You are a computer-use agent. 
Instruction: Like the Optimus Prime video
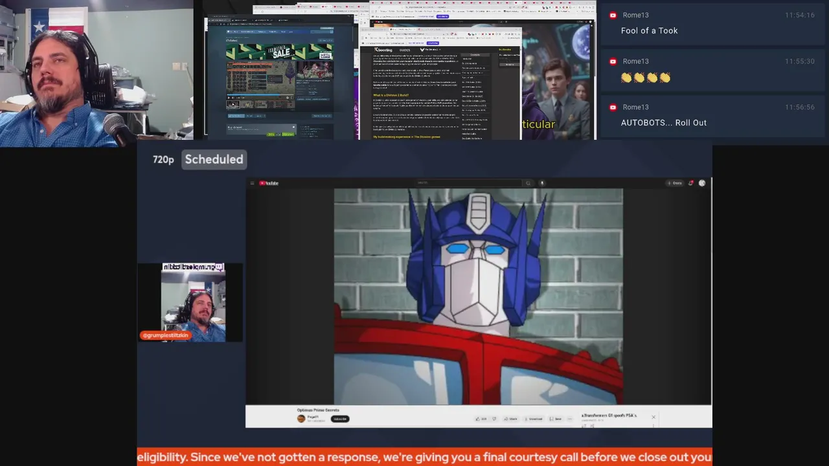pyautogui.click(x=481, y=419)
